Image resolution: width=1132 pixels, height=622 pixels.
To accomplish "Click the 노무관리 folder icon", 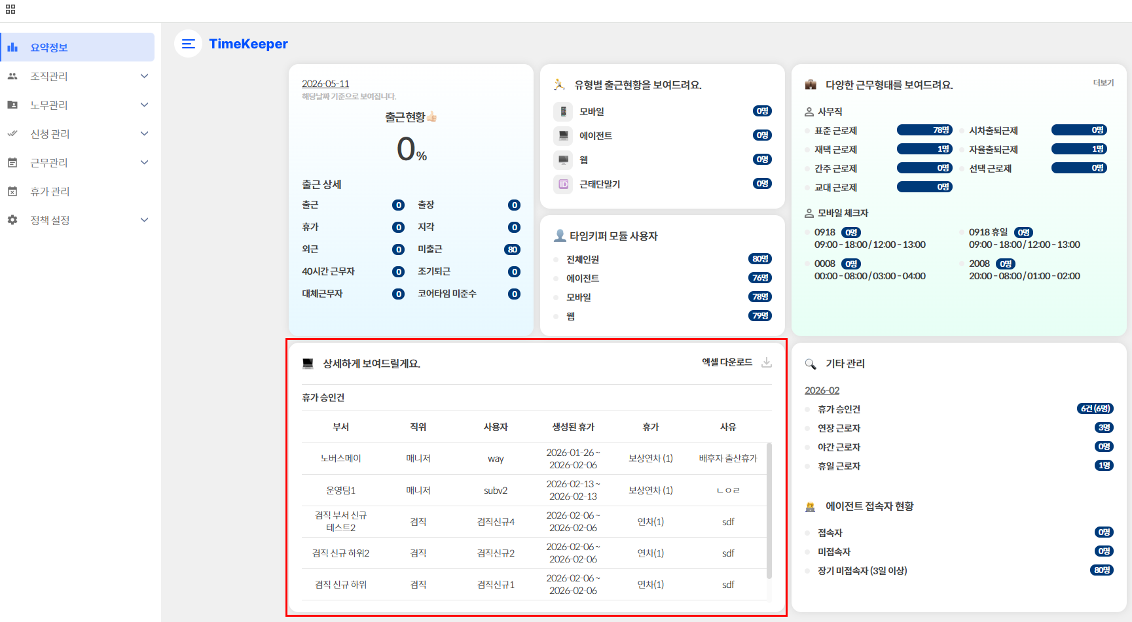I will (x=12, y=105).
